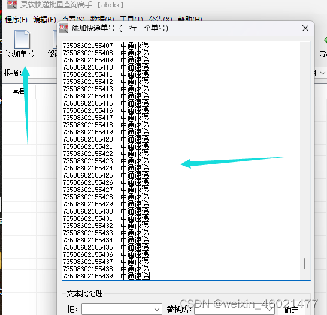Click tracking number 73508602155424
The width and height of the screenshot is (327, 315).
point(88,168)
